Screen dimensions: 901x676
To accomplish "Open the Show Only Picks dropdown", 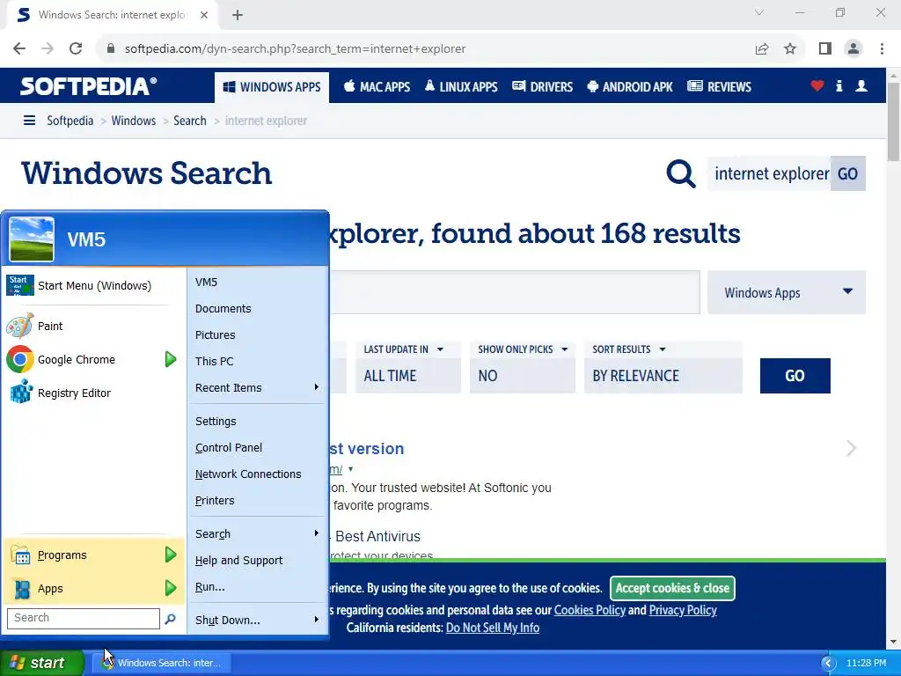I will click(x=523, y=367).
